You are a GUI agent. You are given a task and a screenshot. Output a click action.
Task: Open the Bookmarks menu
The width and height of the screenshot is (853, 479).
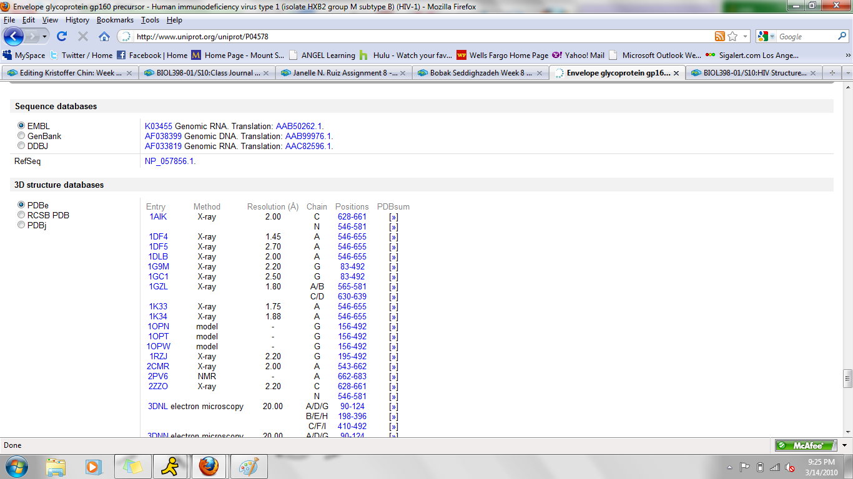[115, 20]
